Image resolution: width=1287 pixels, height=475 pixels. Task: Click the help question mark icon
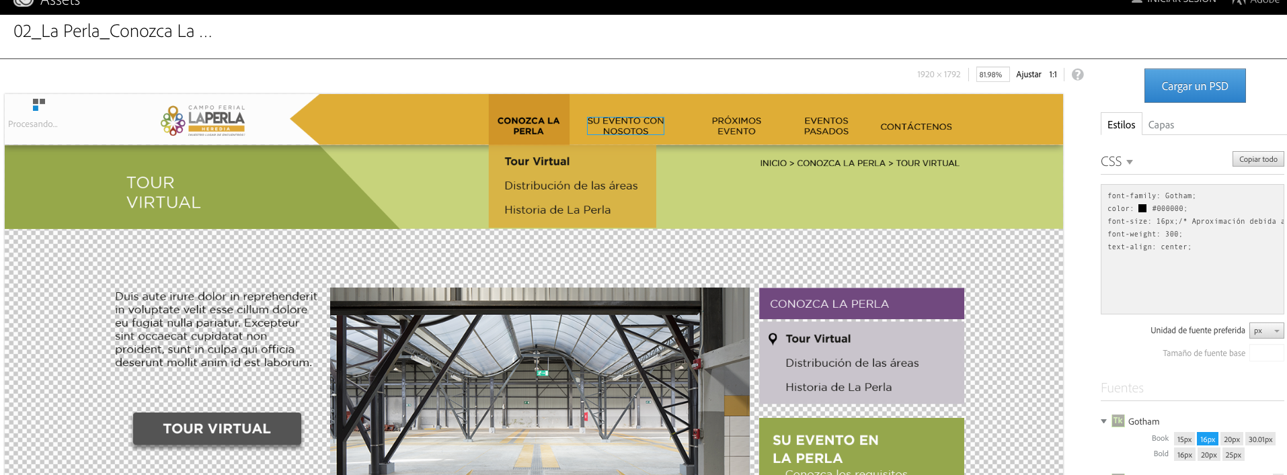point(1077,75)
